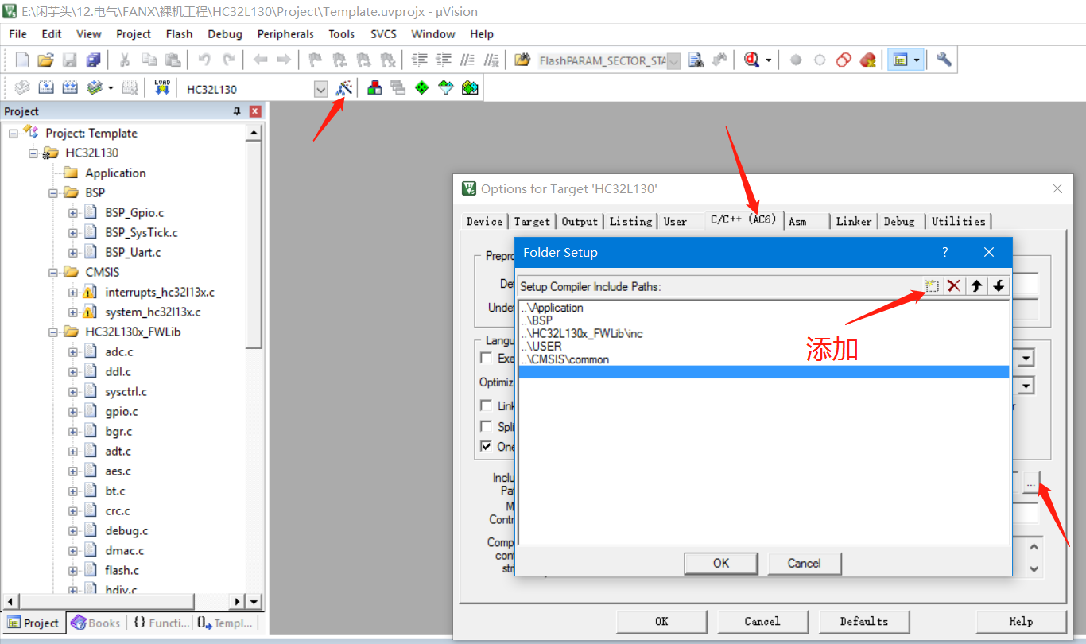The width and height of the screenshot is (1086, 644).
Task: Click the Kill all breakpoints icon
Action: (867, 60)
